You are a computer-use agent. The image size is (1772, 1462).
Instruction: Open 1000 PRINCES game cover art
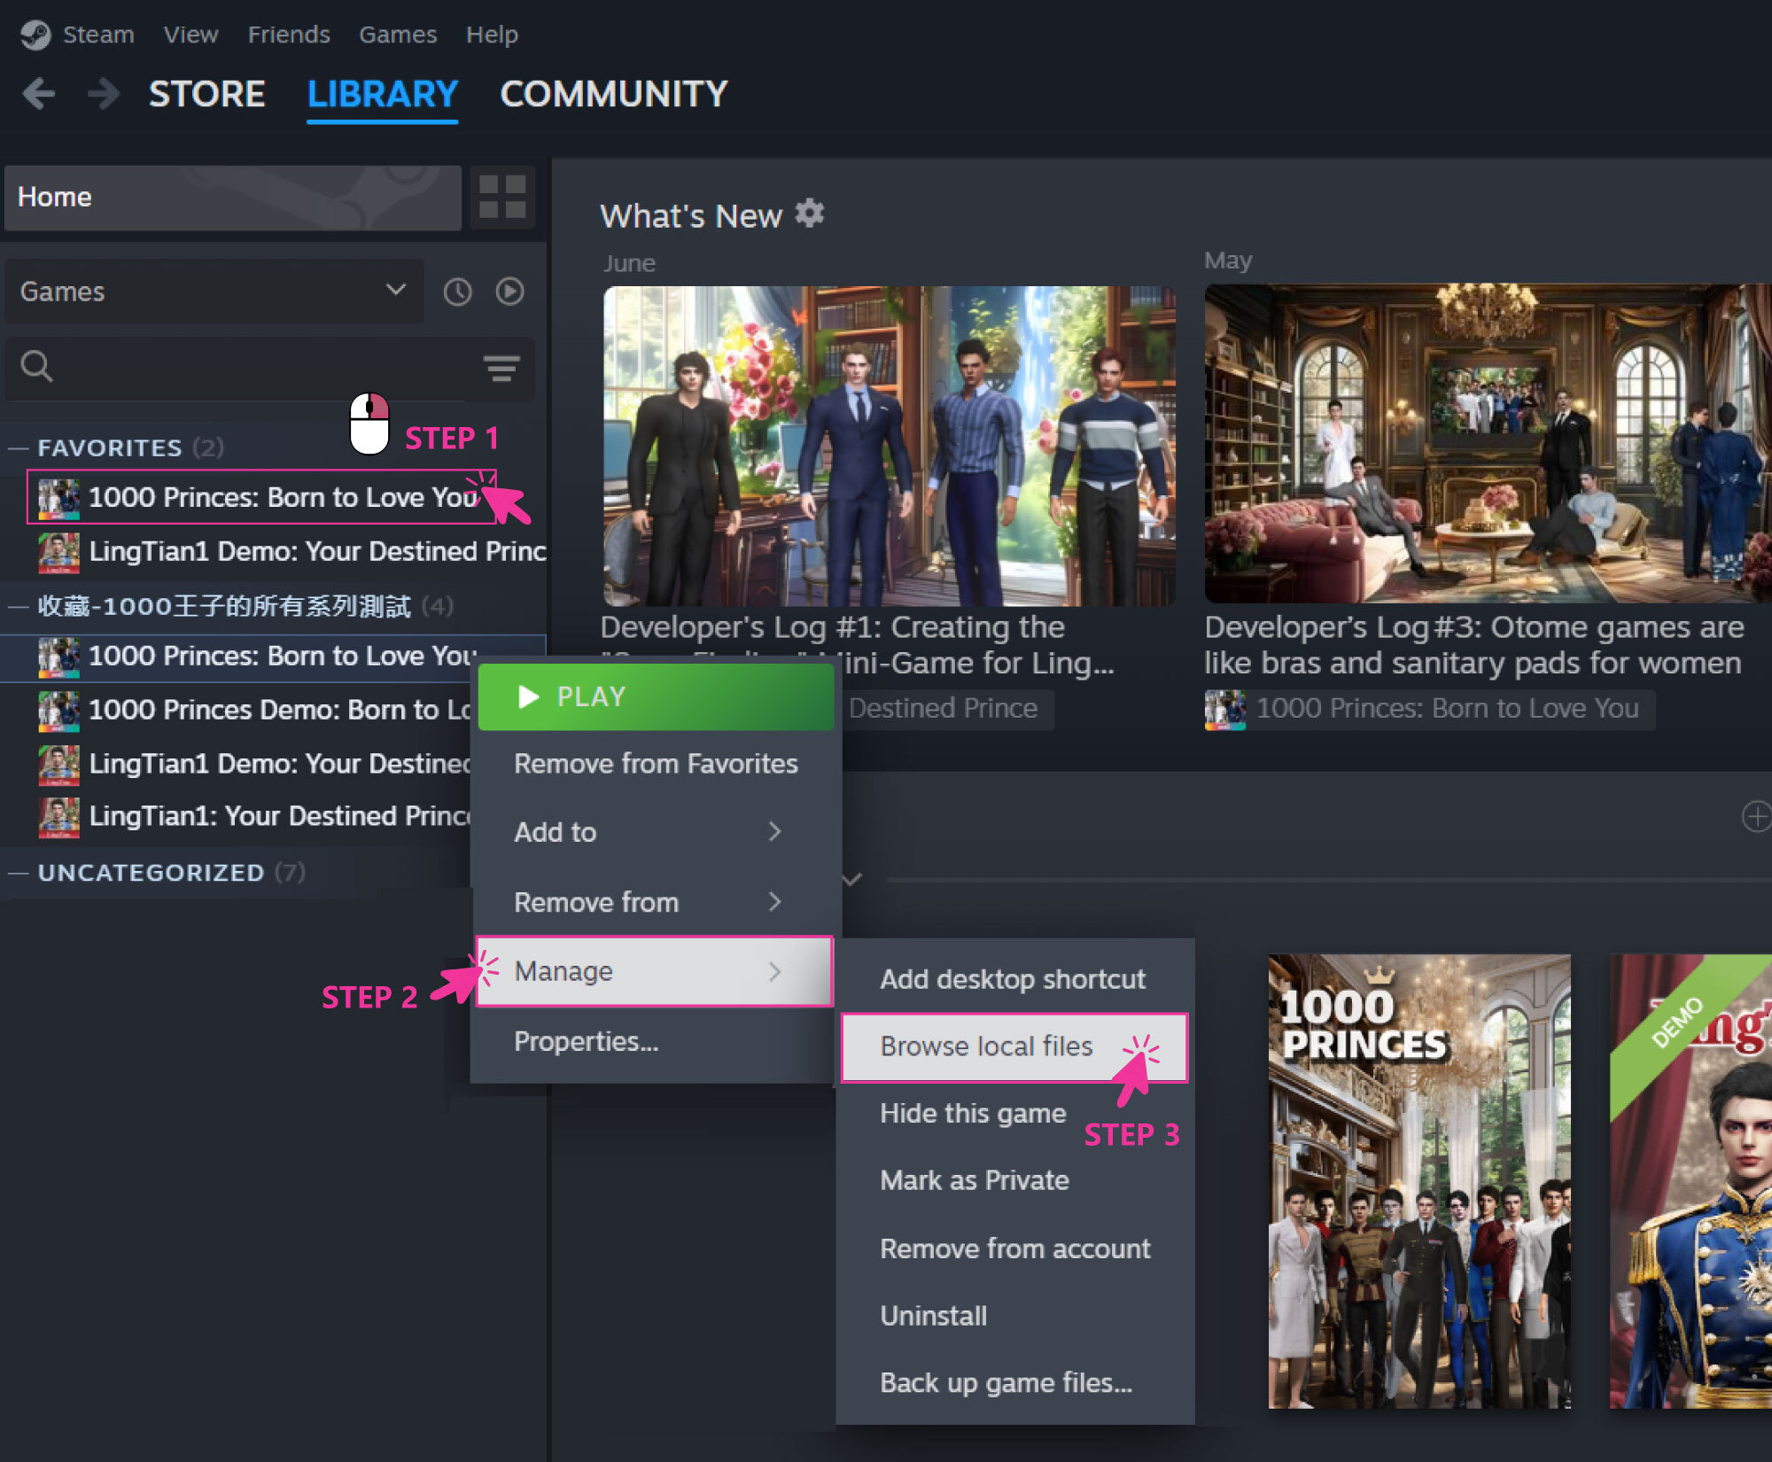point(1419,1181)
